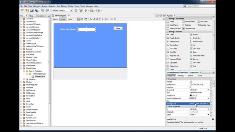
Task: Click the Help question mark icon in Properties
Action: [213, 119]
